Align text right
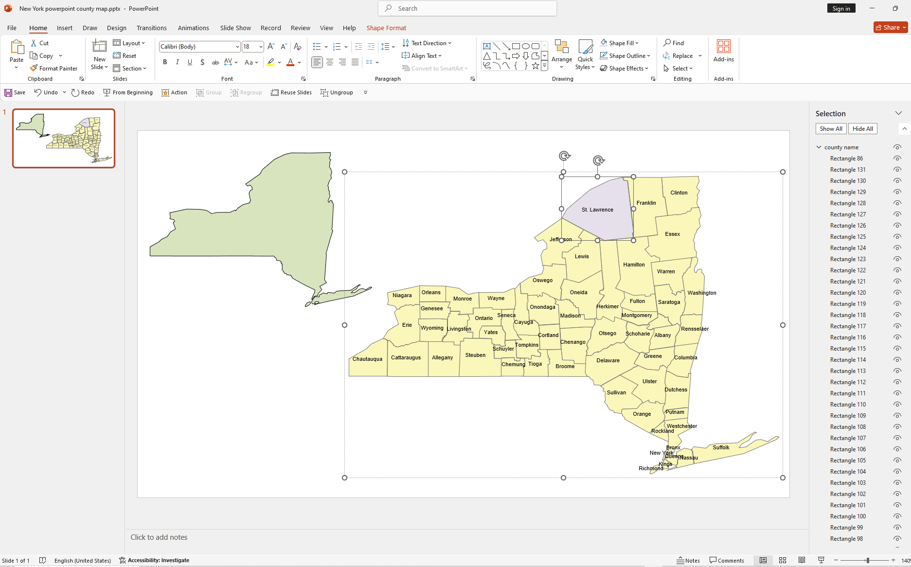The width and height of the screenshot is (911, 567). pyautogui.click(x=342, y=62)
